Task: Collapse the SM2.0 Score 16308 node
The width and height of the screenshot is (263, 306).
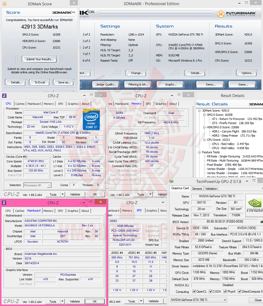Action: tap(204, 115)
